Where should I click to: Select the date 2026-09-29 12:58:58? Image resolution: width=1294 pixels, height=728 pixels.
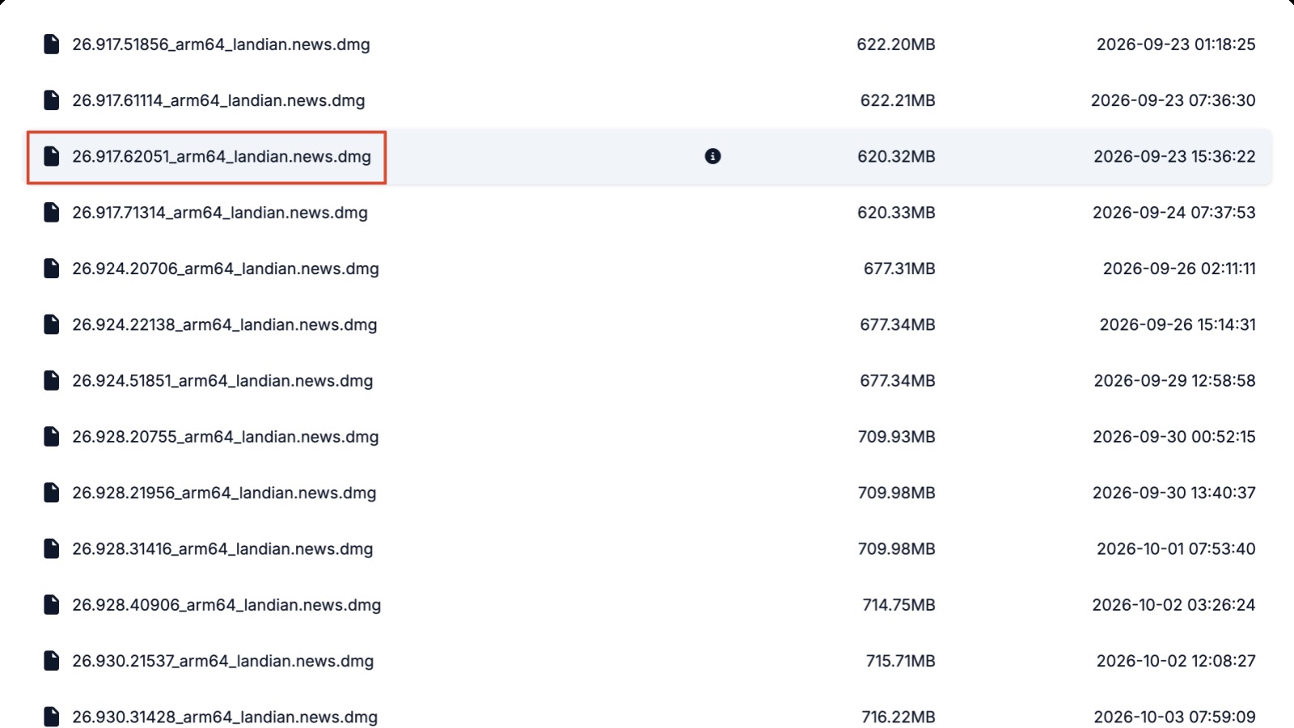click(1175, 380)
